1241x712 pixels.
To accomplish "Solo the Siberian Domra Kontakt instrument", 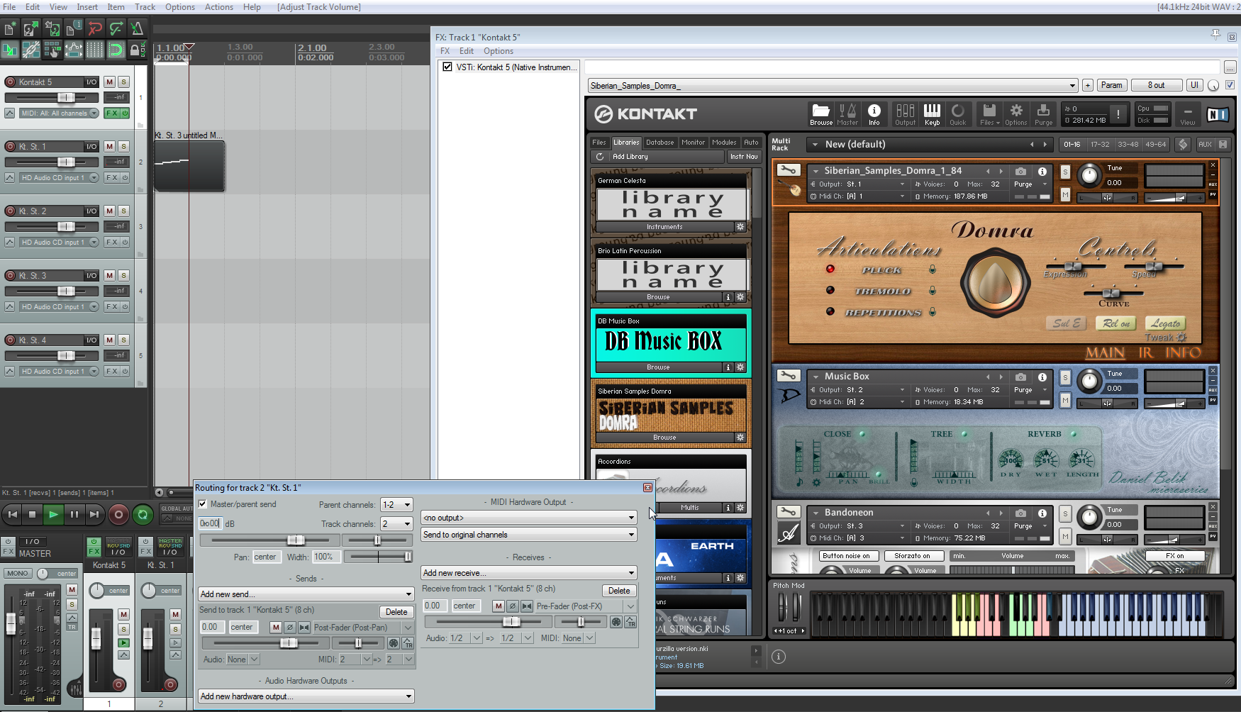I will [1065, 172].
